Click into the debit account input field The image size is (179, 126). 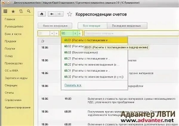pos(44,33)
